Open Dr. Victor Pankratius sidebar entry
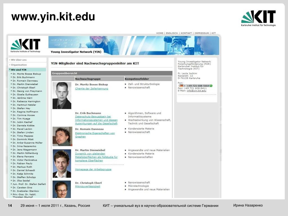This screenshot has width=288, height=216. coord(25,160)
